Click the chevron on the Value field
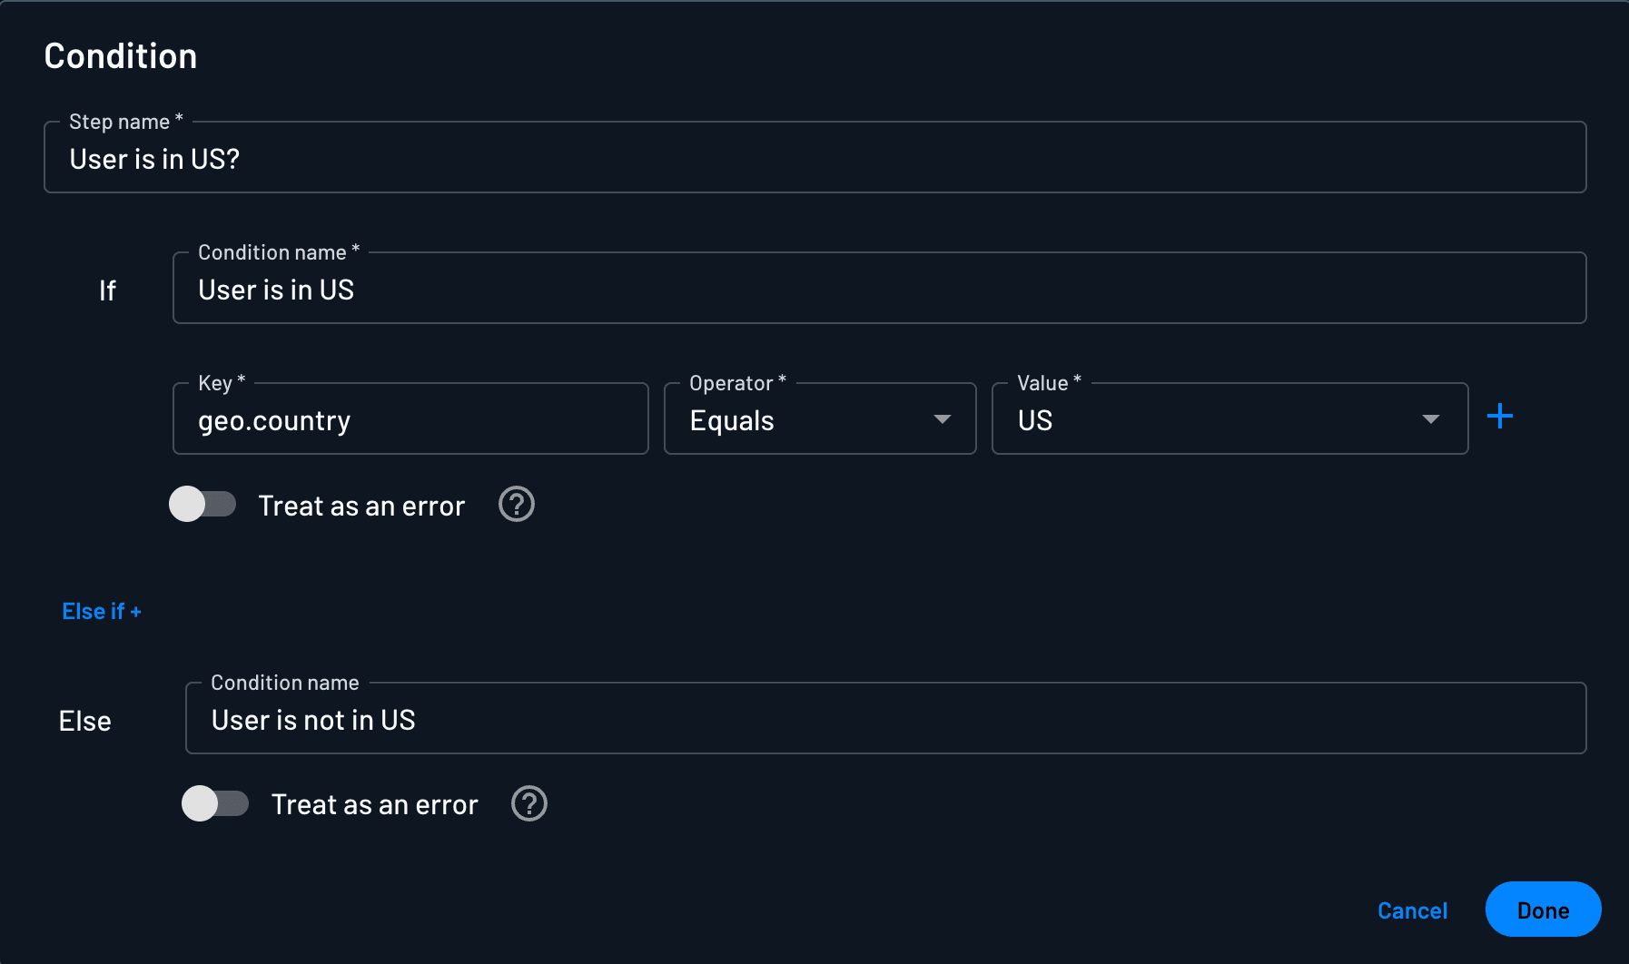Screen dimensions: 1629x964 tap(1430, 419)
